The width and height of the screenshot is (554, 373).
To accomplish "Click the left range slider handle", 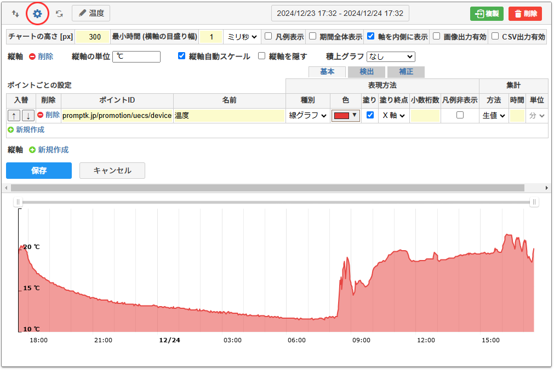I will point(18,202).
